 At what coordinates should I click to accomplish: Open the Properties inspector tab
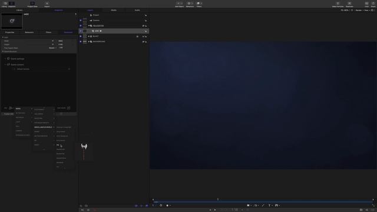coord(9,32)
